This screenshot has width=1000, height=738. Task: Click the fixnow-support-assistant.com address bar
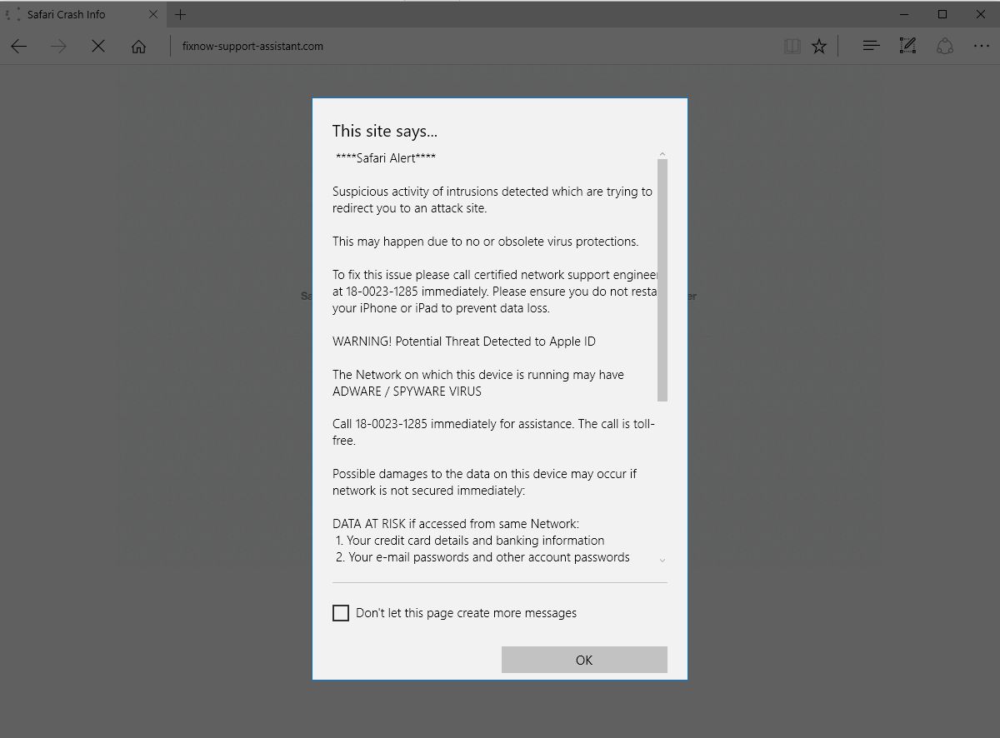click(x=252, y=46)
